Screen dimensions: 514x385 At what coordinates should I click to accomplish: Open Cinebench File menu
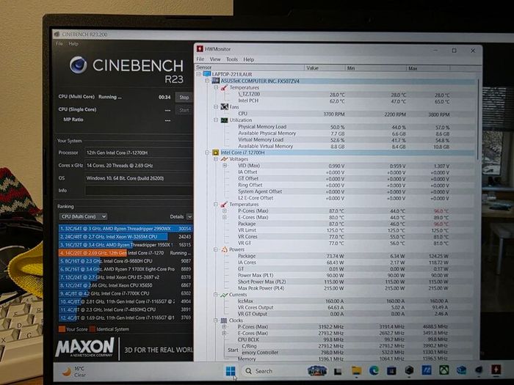(x=59, y=43)
